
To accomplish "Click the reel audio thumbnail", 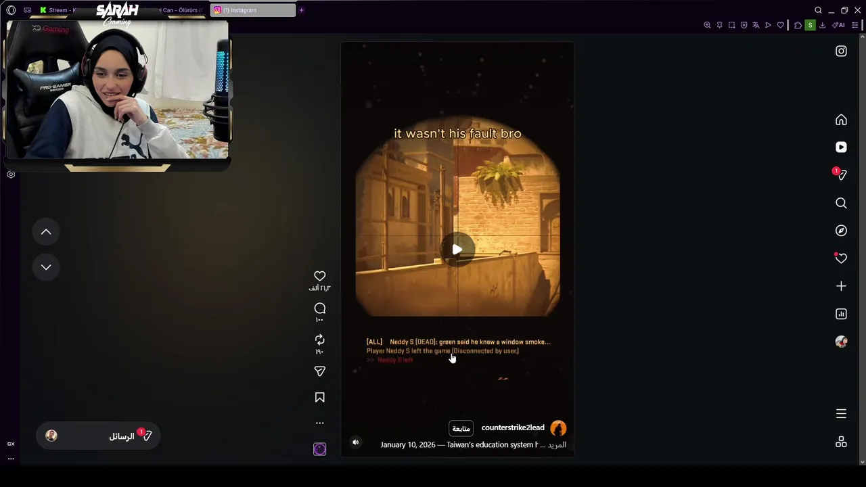I will [320, 449].
